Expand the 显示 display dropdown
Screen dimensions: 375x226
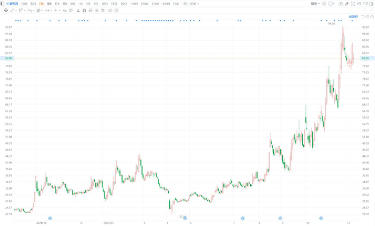tap(315, 4)
